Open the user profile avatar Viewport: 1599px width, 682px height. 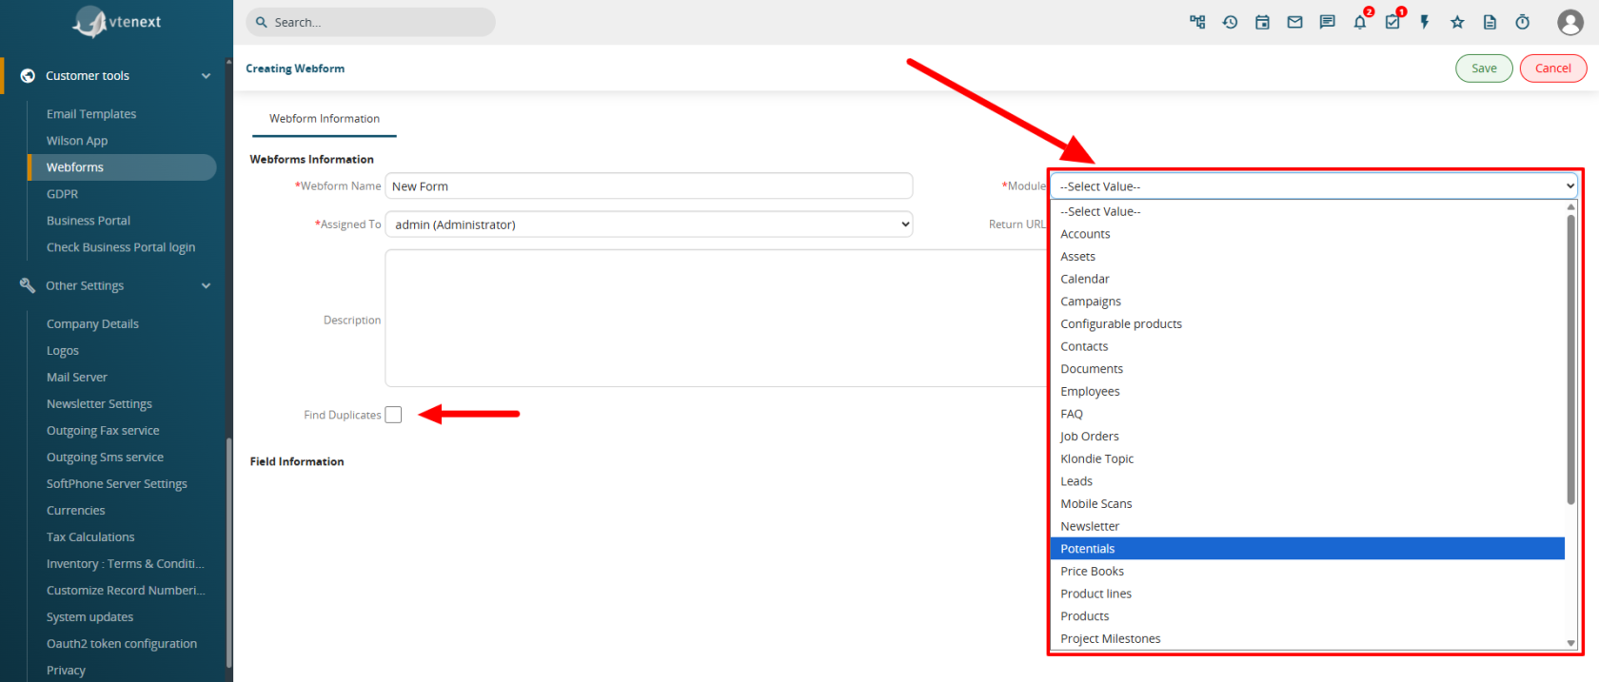coord(1570,22)
